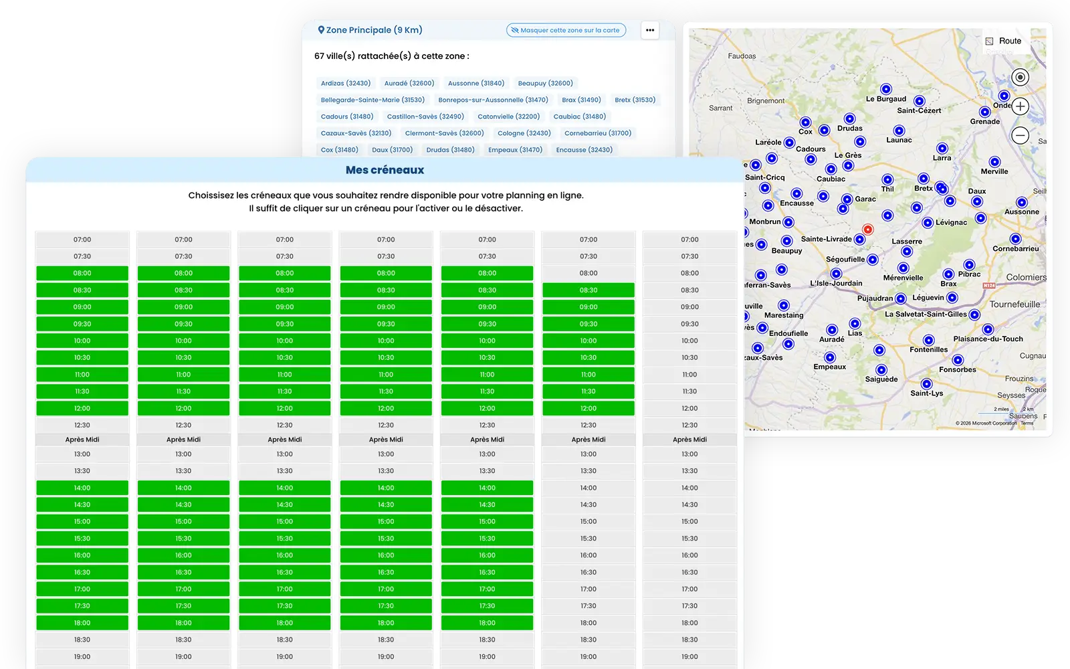The width and height of the screenshot is (1070, 669).
Task: Select the Saint-Lys map marker
Action: point(926,384)
